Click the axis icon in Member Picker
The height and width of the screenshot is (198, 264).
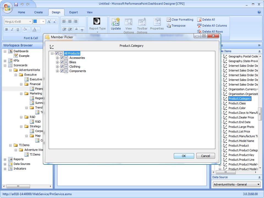(52, 47)
